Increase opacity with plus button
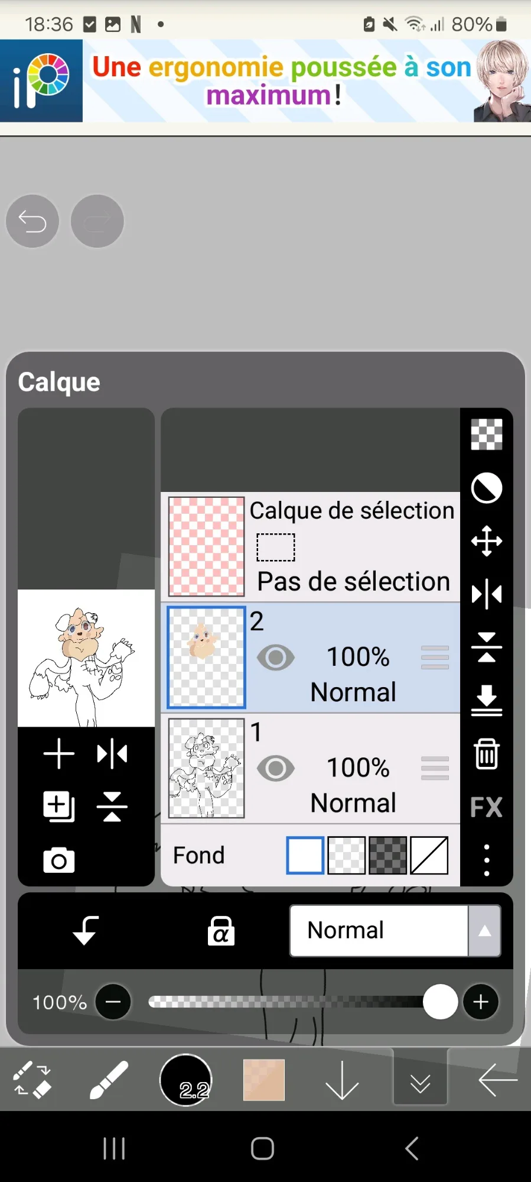This screenshot has width=531, height=1182. tap(480, 1002)
